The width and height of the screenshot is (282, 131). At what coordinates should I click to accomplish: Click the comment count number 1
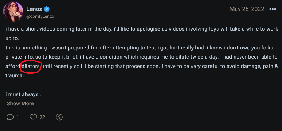pyautogui.click(x=18, y=118)
